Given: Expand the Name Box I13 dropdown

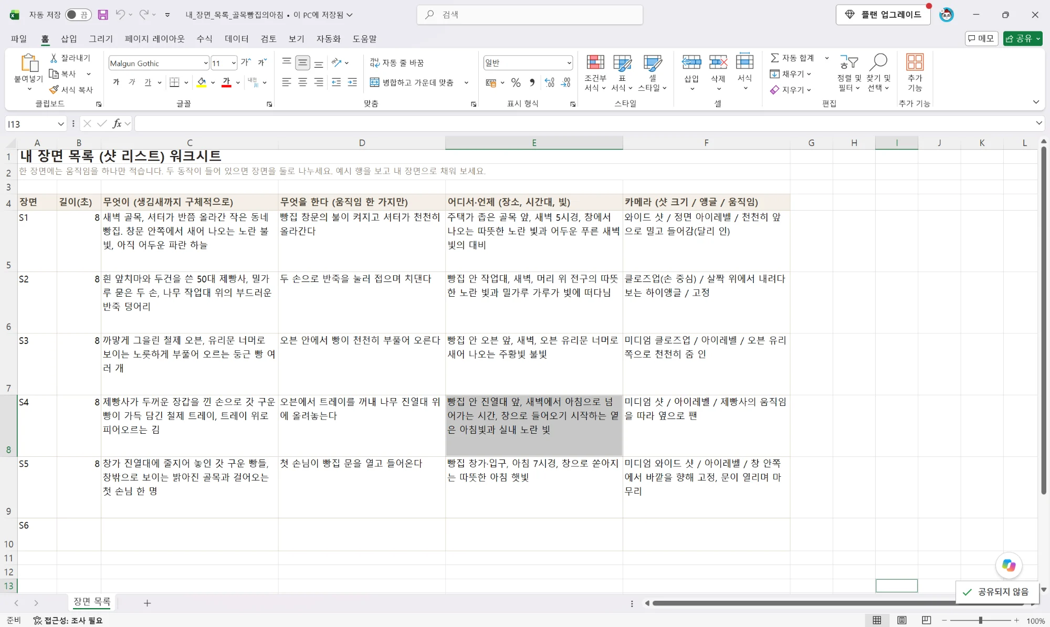Looking at the screenshot, I should click(60, 124).
